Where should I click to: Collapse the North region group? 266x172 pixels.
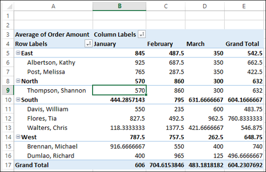click(x=18, y=81)
